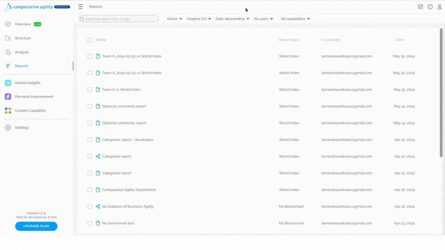
Task: Open Comparative Agility Department report
Action: pyautogui.click(x=129, y=190)
